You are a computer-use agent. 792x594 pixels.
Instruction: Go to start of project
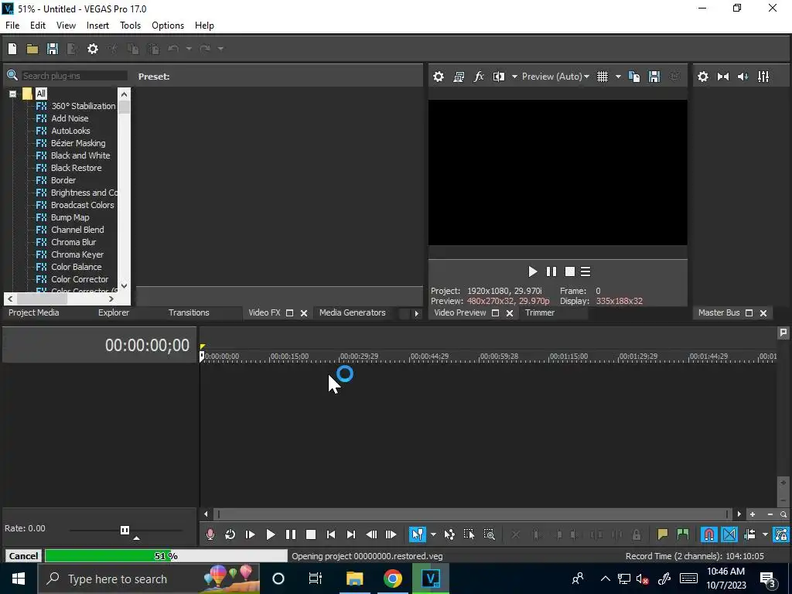[331, 534]
